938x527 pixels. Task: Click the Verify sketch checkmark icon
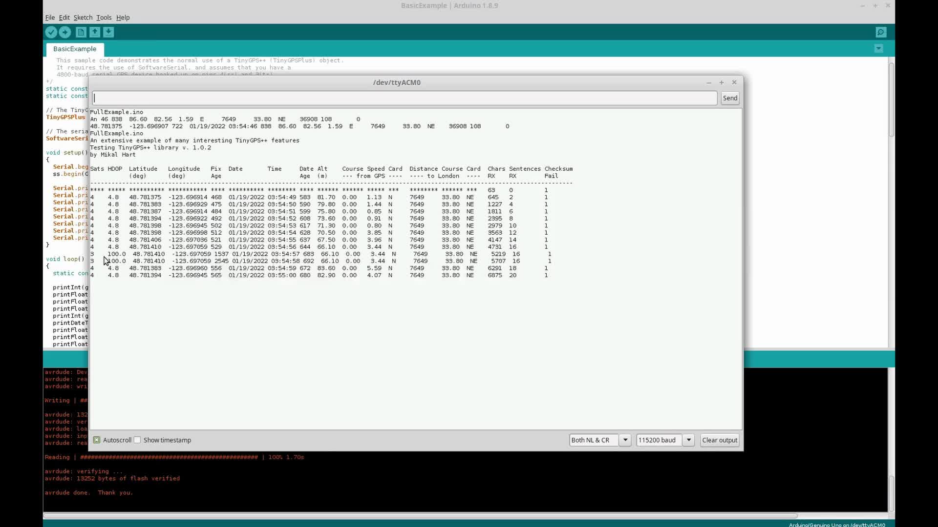[x=51, y=32]
